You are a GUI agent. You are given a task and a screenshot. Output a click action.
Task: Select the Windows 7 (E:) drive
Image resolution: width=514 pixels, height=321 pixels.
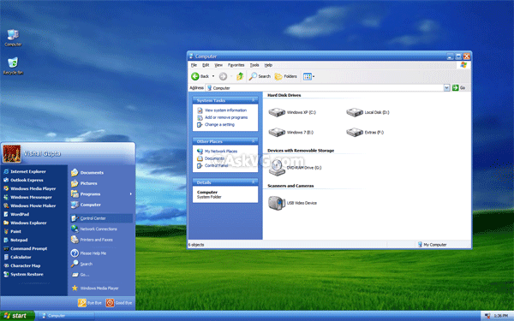click(x=290, y=133)
